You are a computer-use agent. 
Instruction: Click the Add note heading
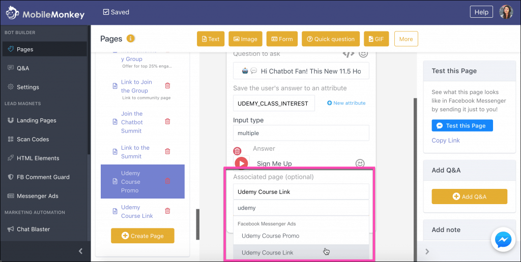446,230
